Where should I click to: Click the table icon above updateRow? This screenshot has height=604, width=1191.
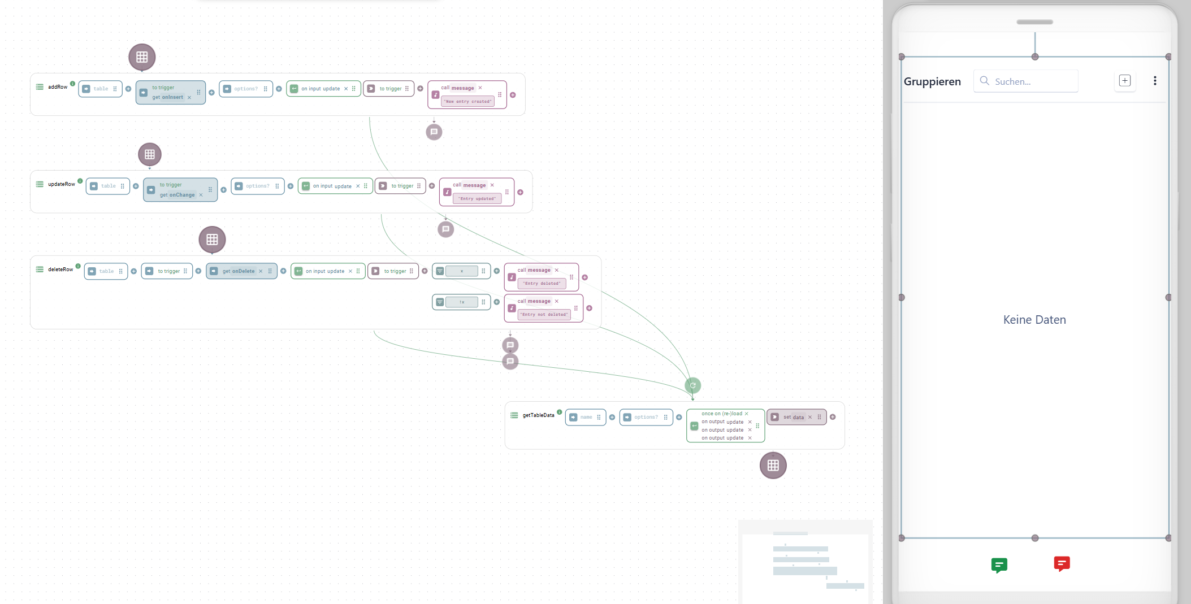(150, 154)
